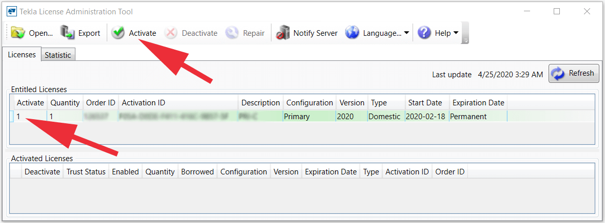Click the Activated Licenses Activation ID header
605x223 pixels.
coord(407,172)
